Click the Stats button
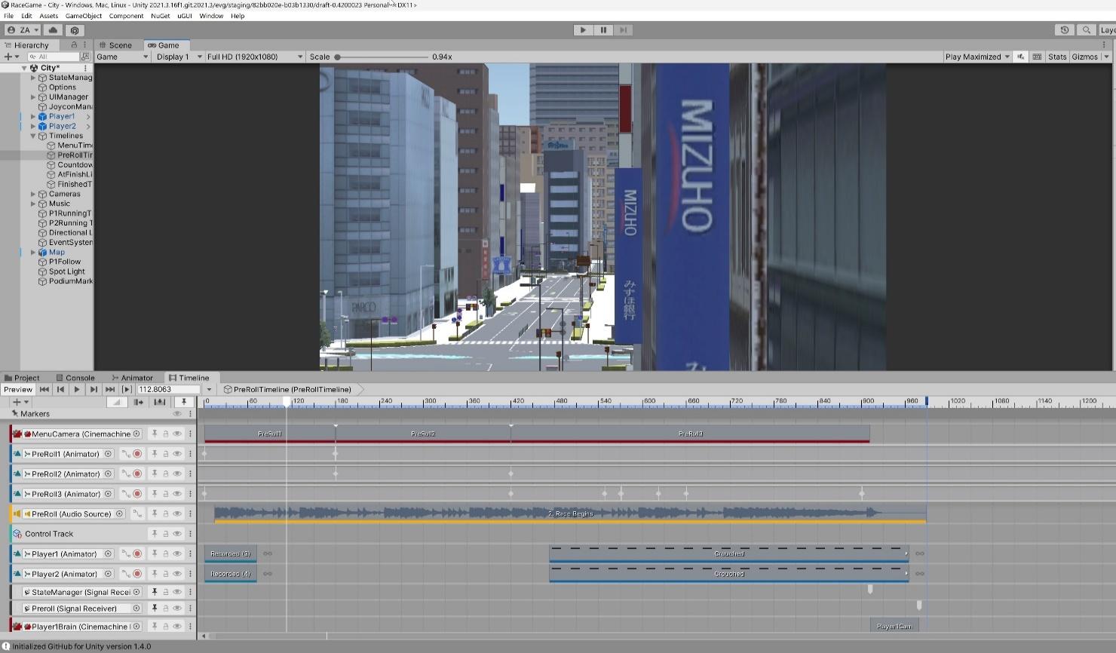Screen dimensions: 1116x653 pyautogui.click(x=1057, y=57)
